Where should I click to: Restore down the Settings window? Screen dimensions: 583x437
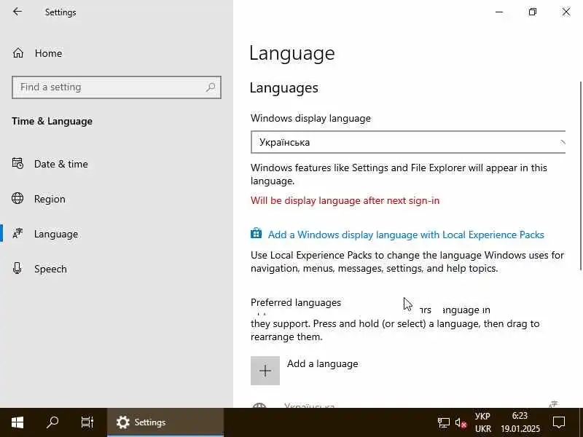pyautogui.click(x=533, y=12)
